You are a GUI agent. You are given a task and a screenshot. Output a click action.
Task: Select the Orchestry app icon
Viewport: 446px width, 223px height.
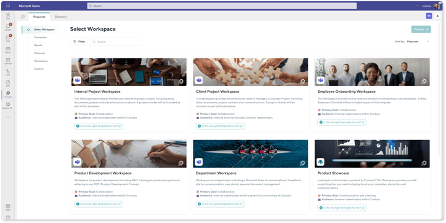8,94
